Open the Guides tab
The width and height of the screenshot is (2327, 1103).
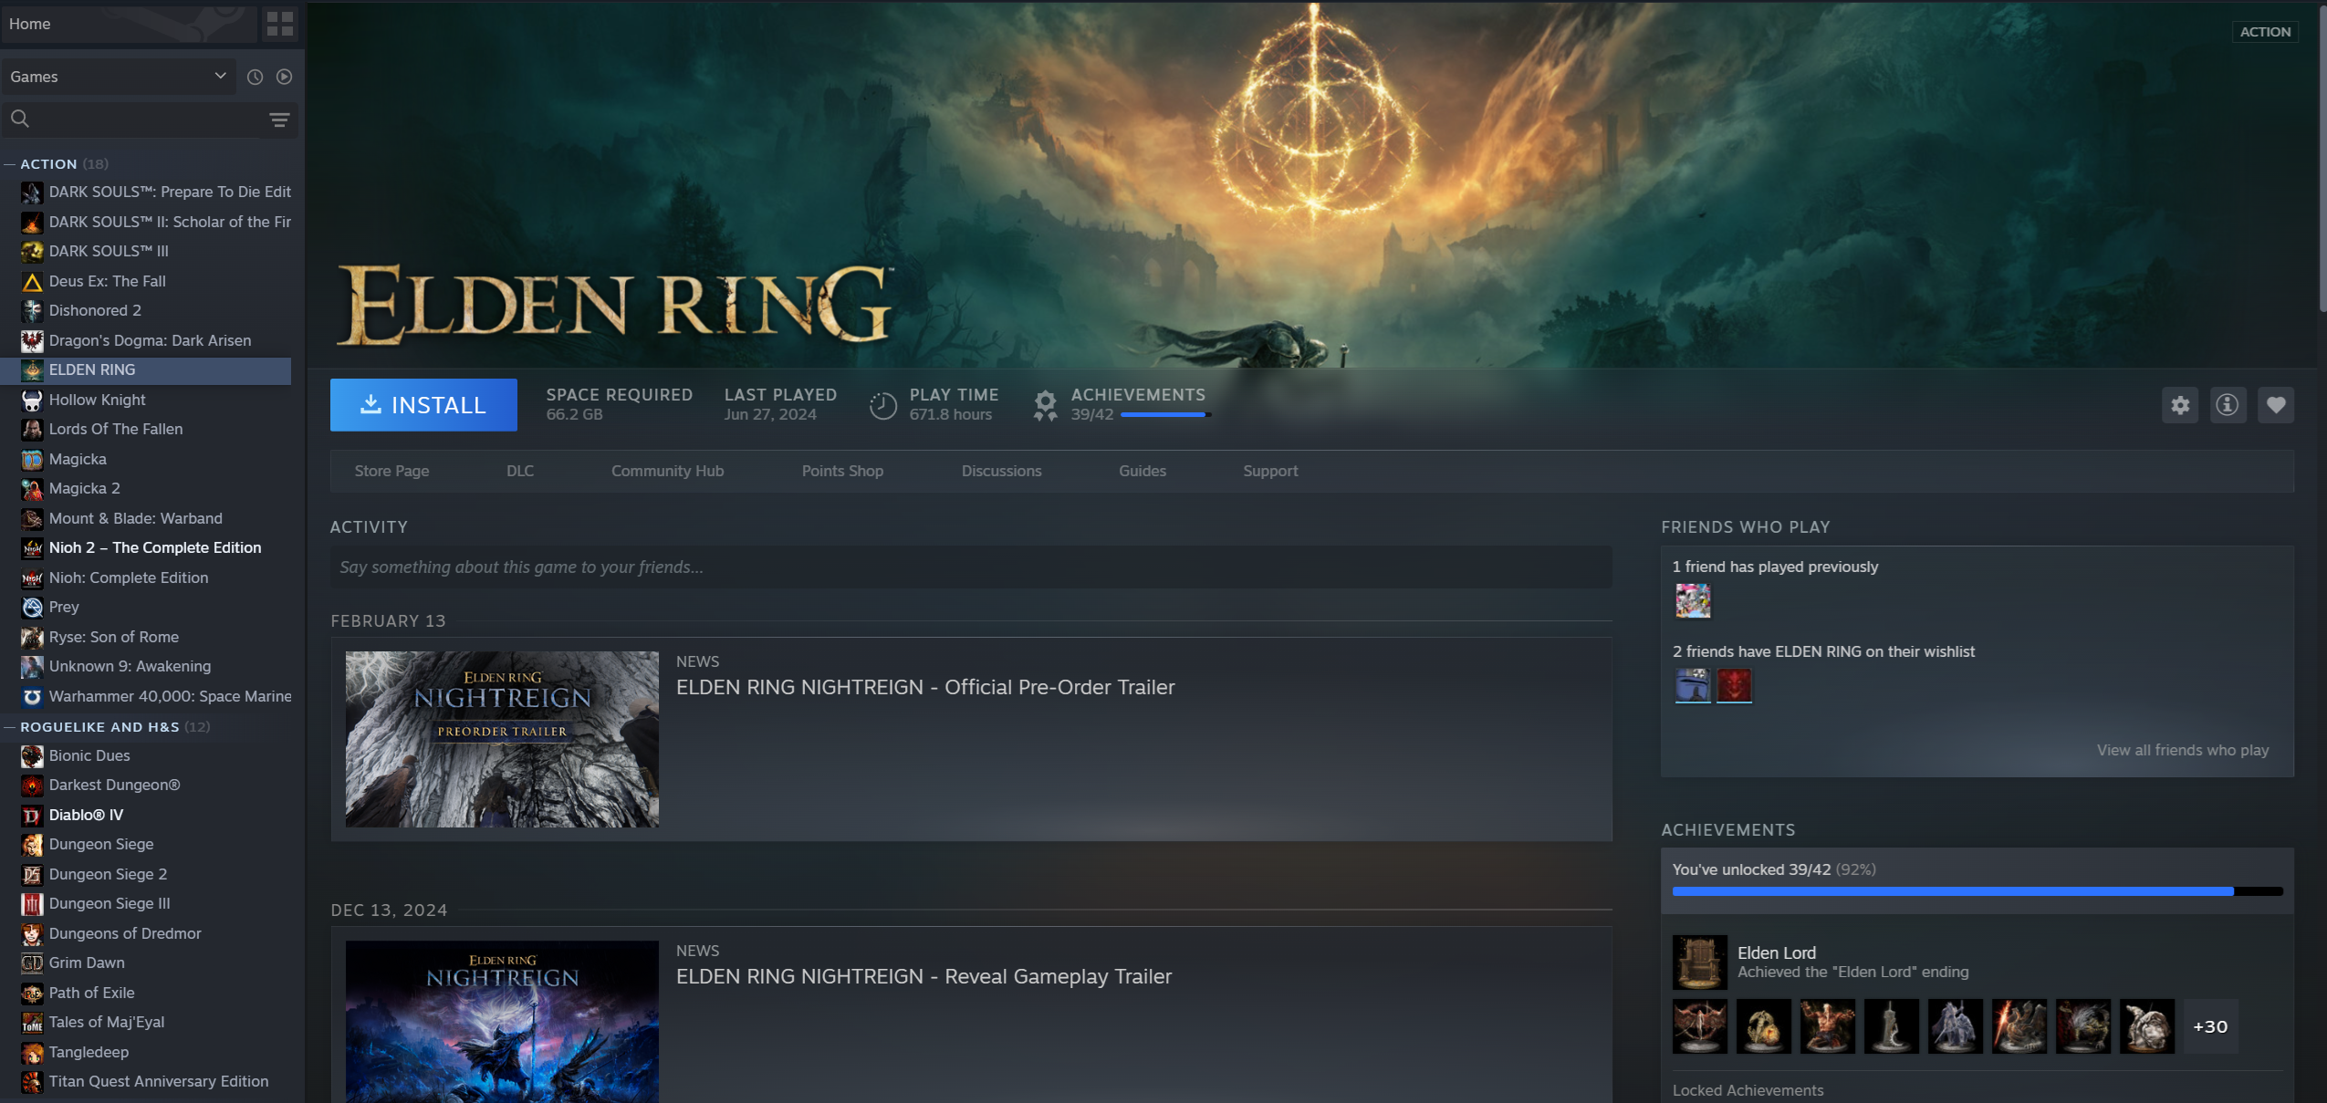tap(1143, 471)
